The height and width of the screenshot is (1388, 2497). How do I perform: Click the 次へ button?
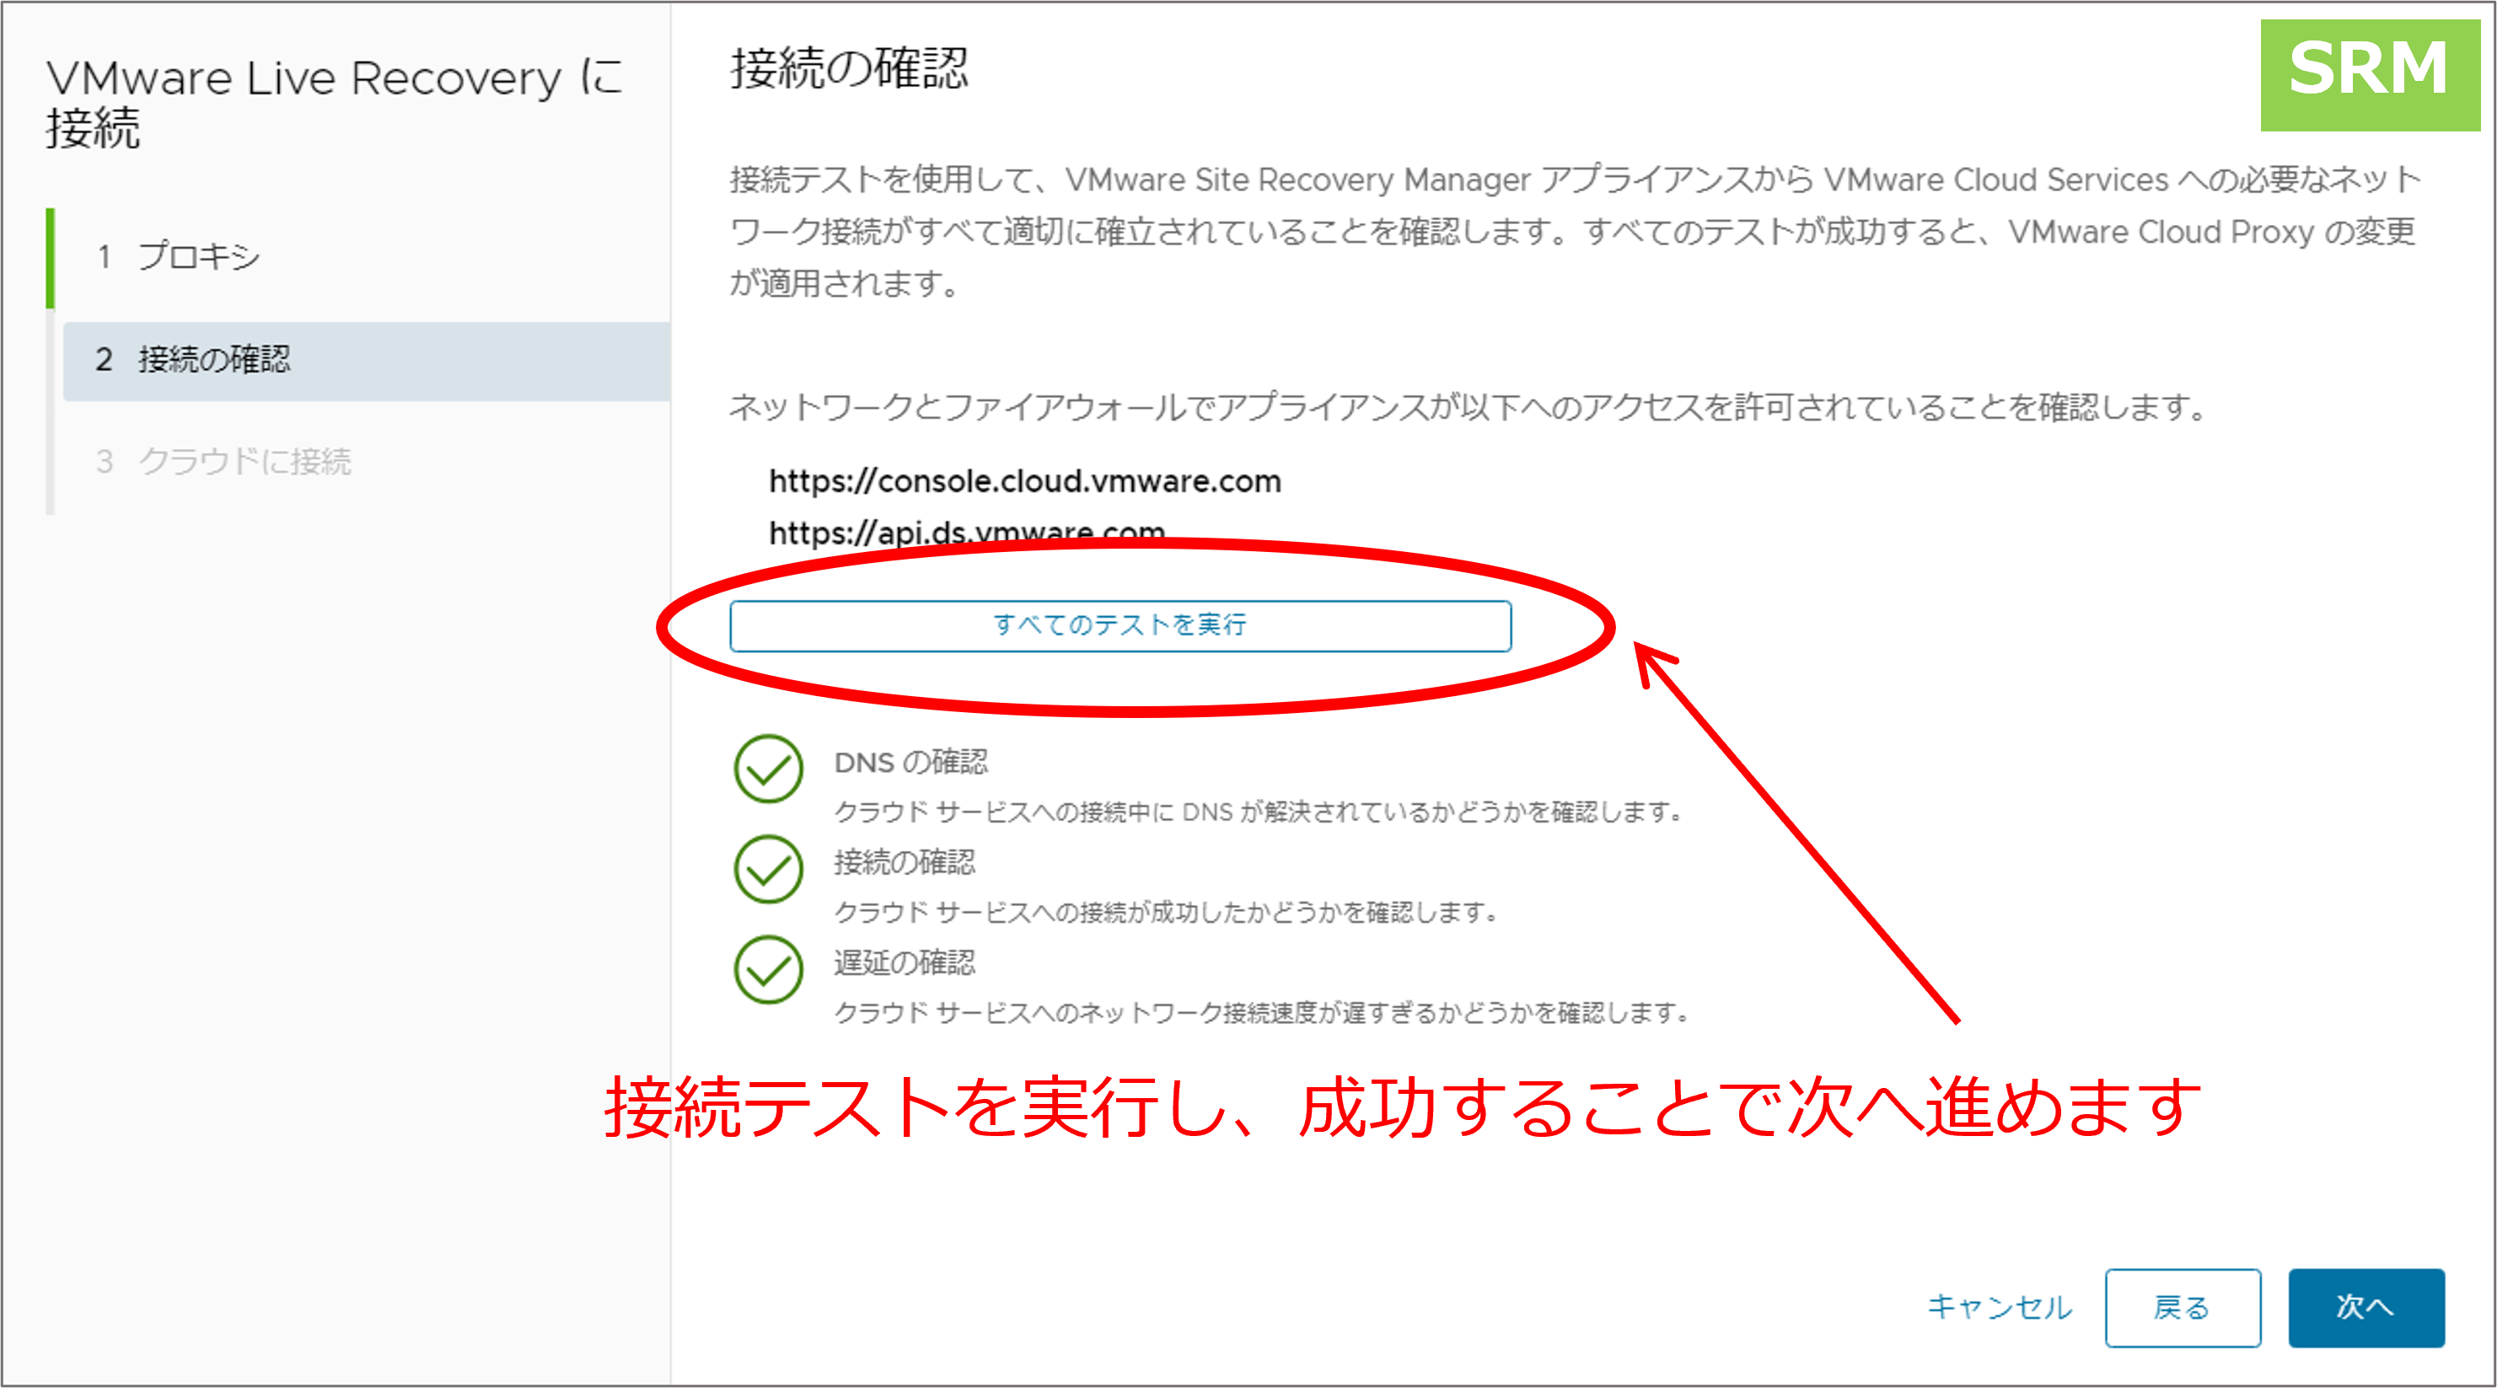click(2365, 1308)
